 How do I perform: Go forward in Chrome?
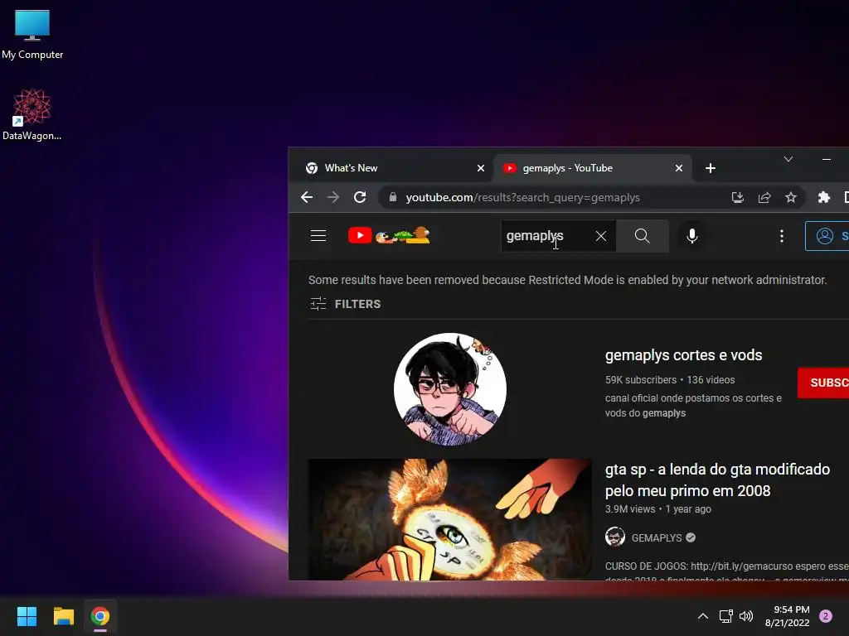click(333, 197)
